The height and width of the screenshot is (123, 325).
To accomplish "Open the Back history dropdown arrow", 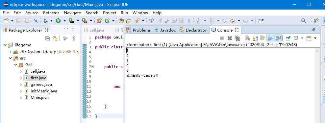I will pos(239,21).
